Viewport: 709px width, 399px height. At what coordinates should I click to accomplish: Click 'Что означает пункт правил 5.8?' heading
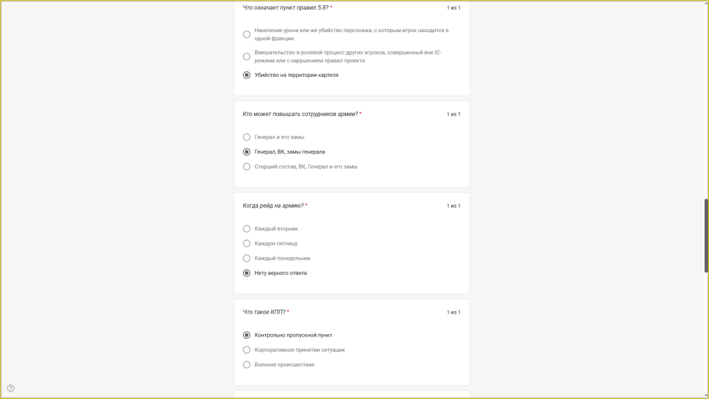[x=286, y=8]
